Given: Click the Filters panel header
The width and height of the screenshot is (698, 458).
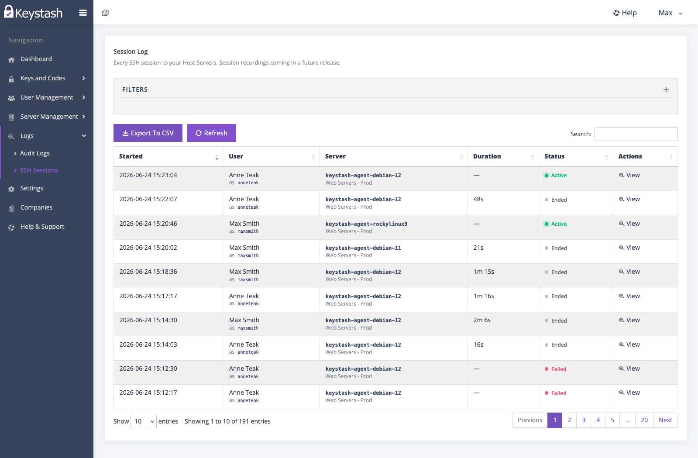Looking at the screenshot, I should [395, 90].
